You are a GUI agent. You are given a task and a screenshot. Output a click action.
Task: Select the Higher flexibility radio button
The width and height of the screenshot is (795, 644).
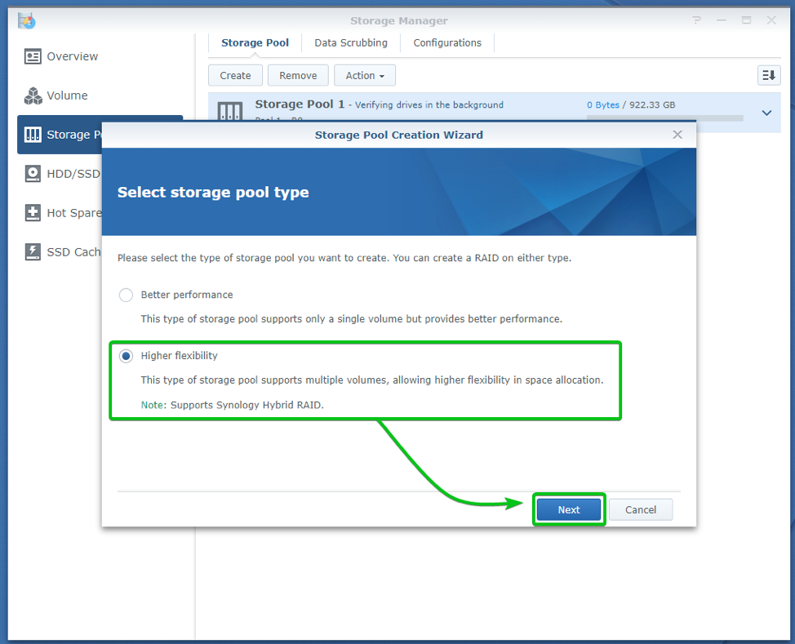tap(126, 356)
